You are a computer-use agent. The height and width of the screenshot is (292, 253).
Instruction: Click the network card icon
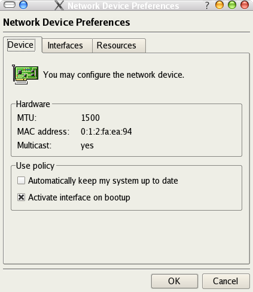(25, 74)
